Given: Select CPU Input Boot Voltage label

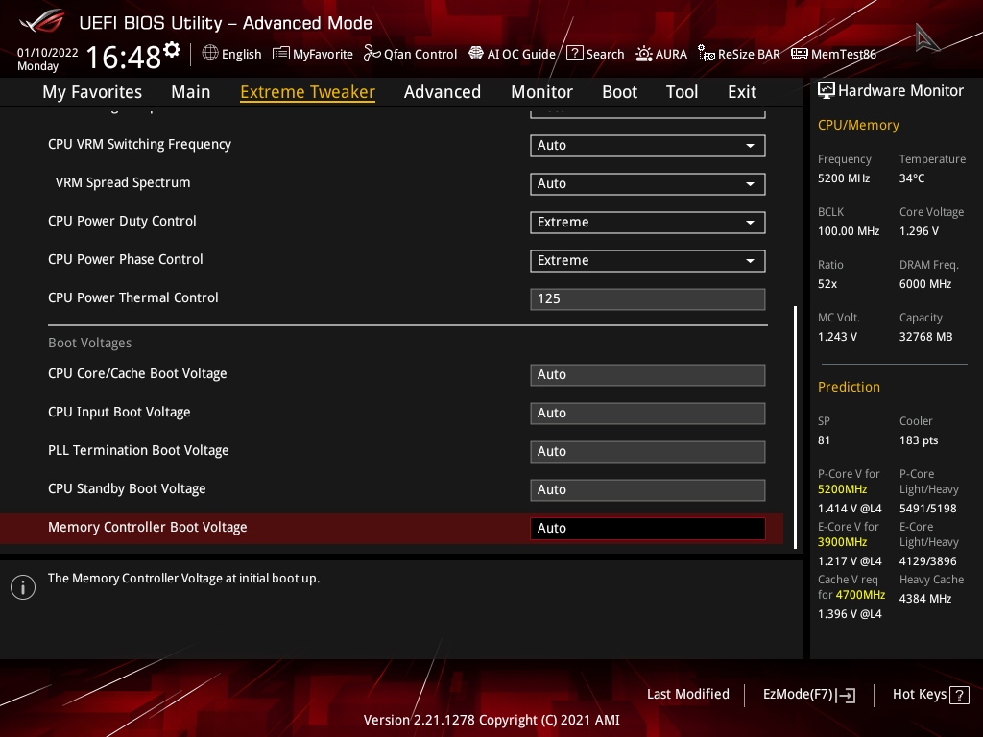Looking at the screenshot, I should [119, 413].
